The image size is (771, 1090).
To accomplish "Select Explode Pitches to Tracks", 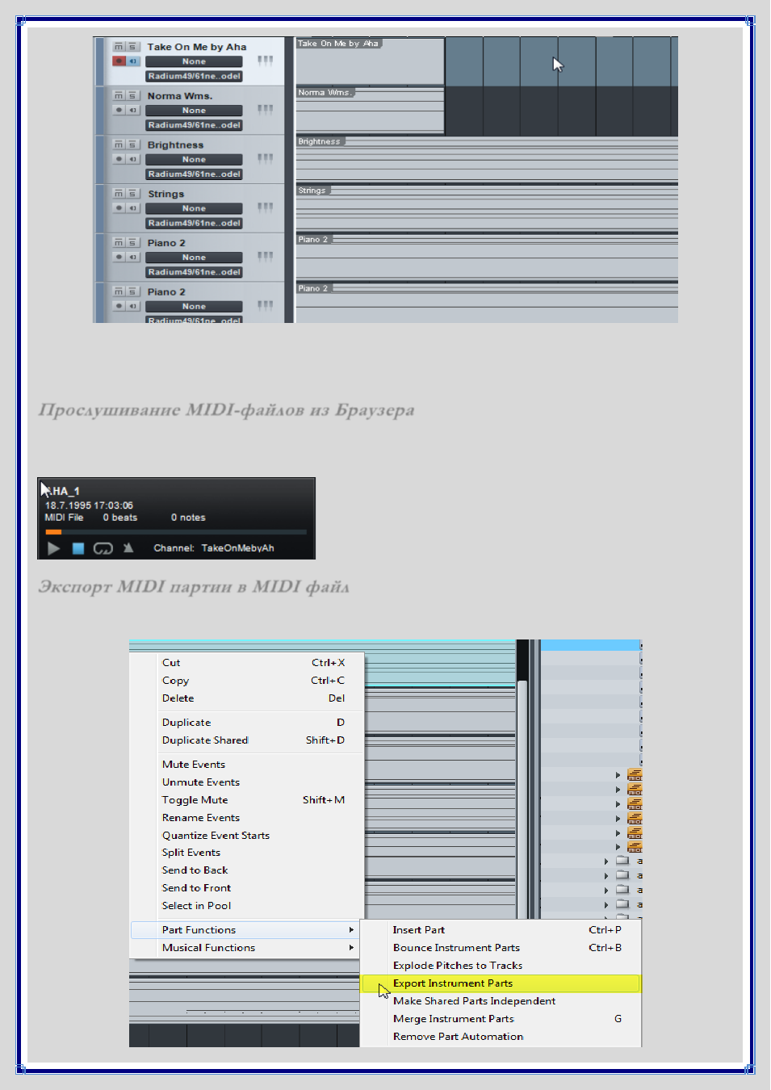I will (x=501, y=966).
